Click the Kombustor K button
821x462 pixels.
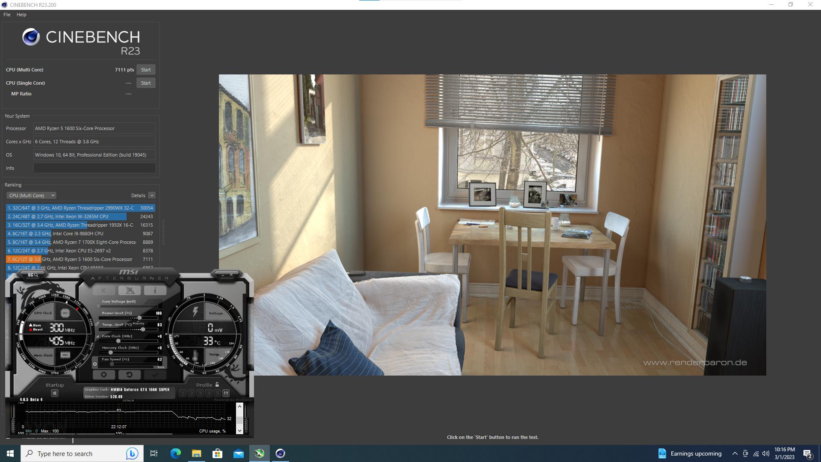104,290
